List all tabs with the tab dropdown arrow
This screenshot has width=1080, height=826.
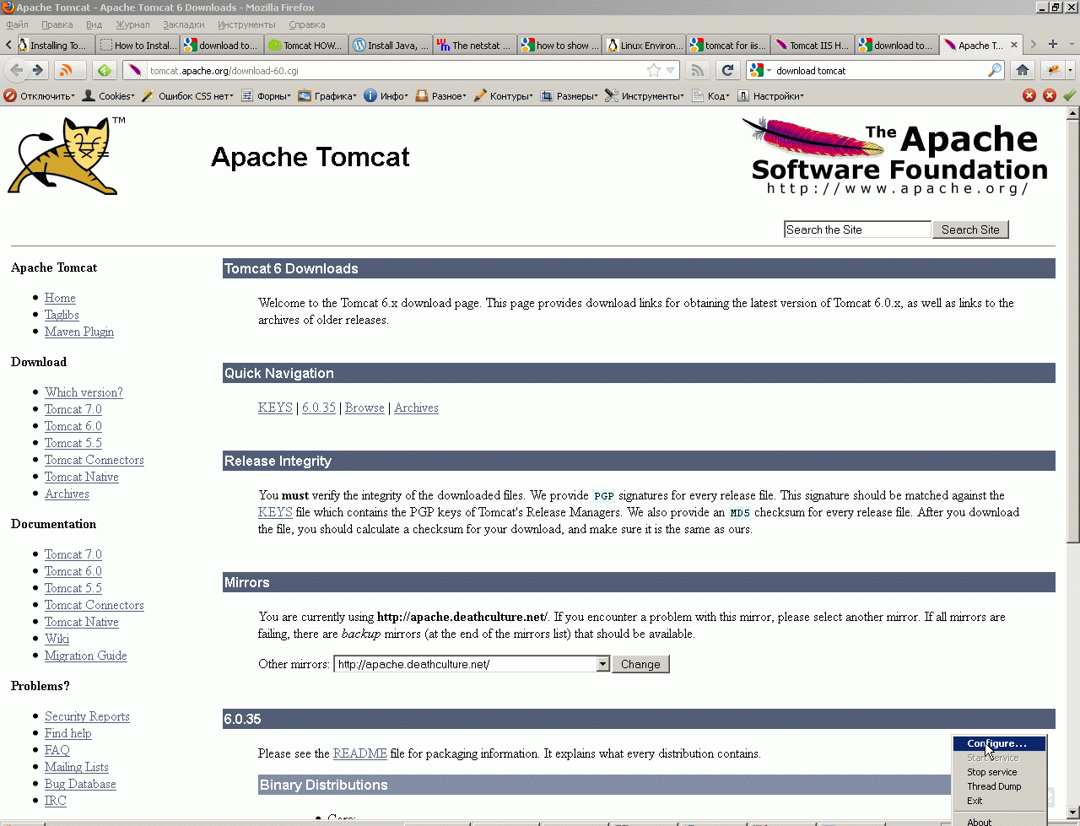click(x=1071, y=45)
